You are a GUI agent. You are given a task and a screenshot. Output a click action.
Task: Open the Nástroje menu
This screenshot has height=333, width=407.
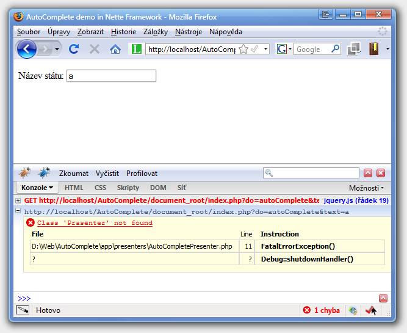189,32
